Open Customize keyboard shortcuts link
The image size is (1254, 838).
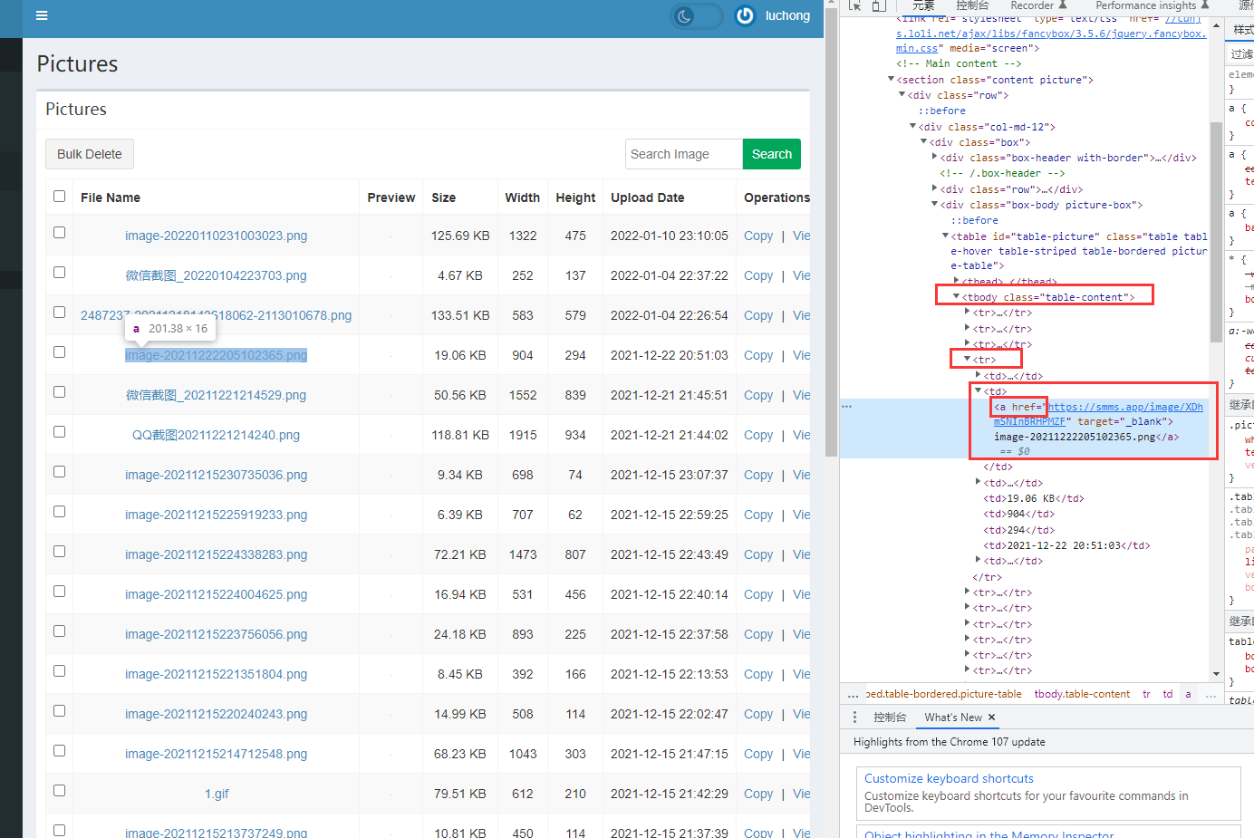pos(949,778)
